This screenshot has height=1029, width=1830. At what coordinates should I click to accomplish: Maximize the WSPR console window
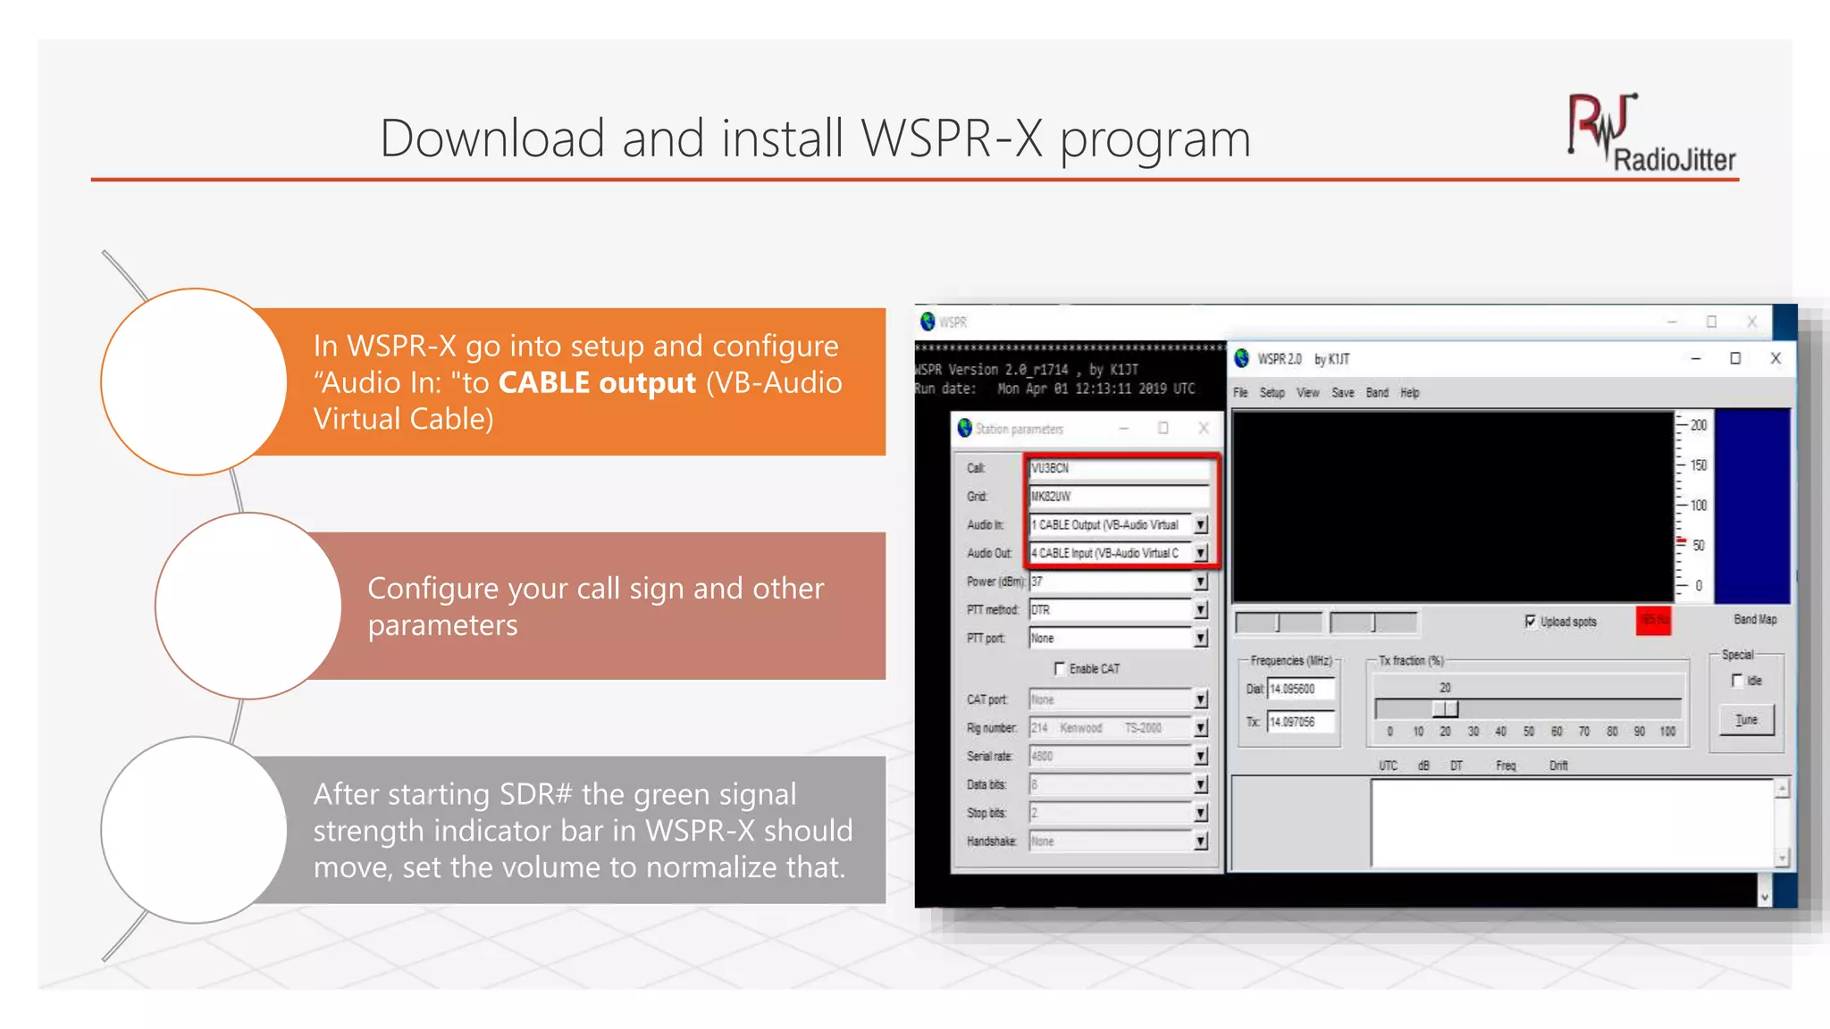tap(1711, 322)
